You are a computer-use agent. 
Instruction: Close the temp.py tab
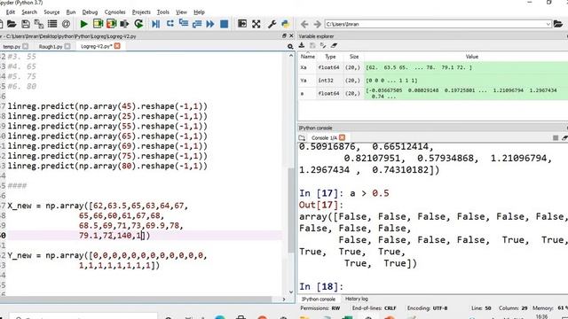tap(26, 46)
